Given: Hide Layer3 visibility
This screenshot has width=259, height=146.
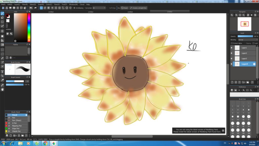Looking at the screenshot, I should tap(232, 59).
